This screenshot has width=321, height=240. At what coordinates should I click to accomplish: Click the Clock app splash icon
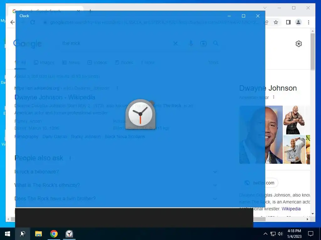point(140,114)
